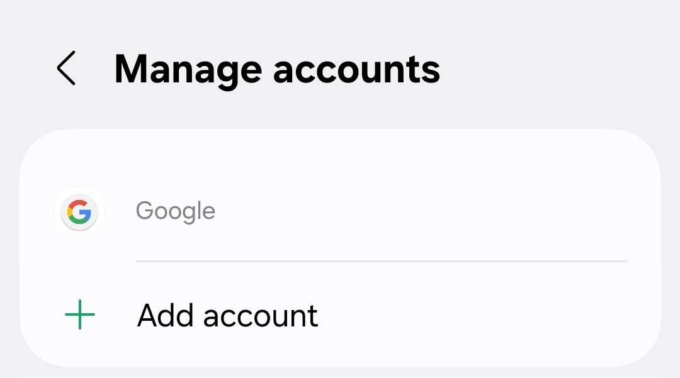Add a new account

(227, 315)
